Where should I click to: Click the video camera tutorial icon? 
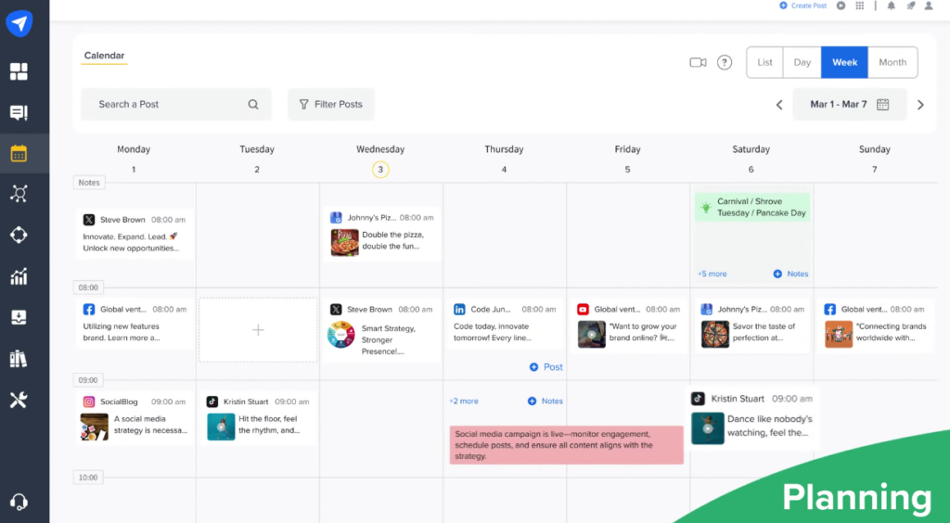698,62
